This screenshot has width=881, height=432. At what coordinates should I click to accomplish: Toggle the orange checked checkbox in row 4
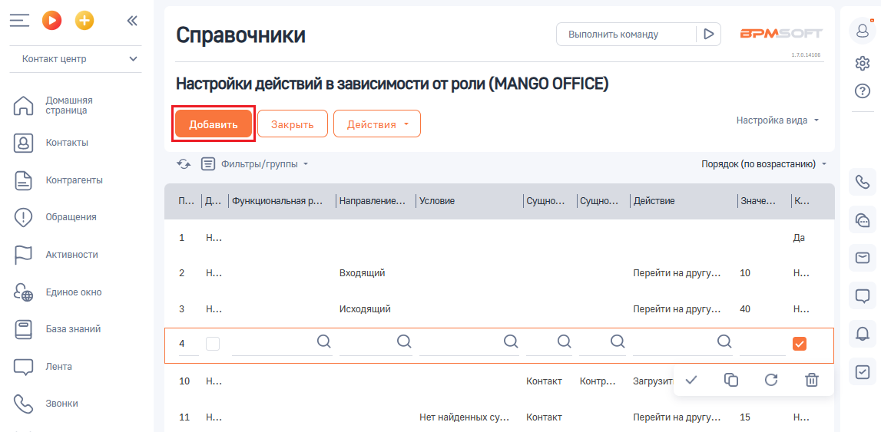tap(800, 344)
